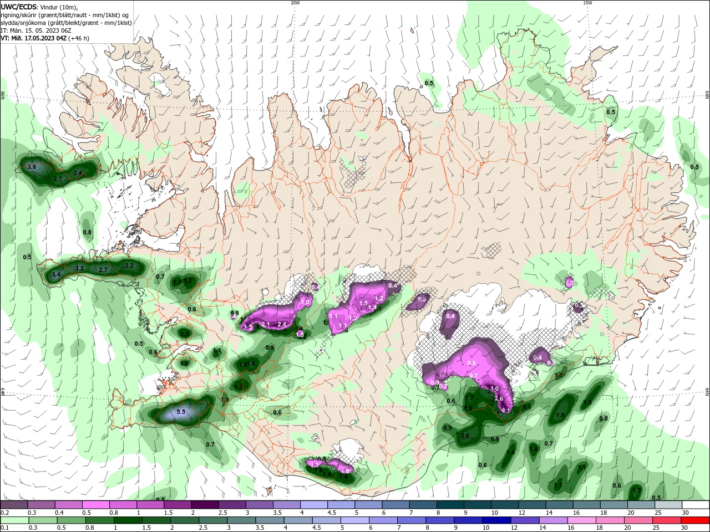This screenshot has height=532, width=710.
Task: Click the dark purple 2 swatch in top legend row
Action: click(204, 505)
